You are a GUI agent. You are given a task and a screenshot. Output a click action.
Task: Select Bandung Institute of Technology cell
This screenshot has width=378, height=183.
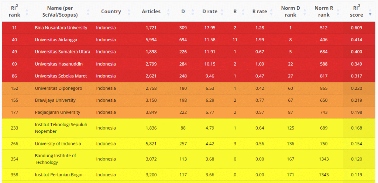click(x=55, y=159)
